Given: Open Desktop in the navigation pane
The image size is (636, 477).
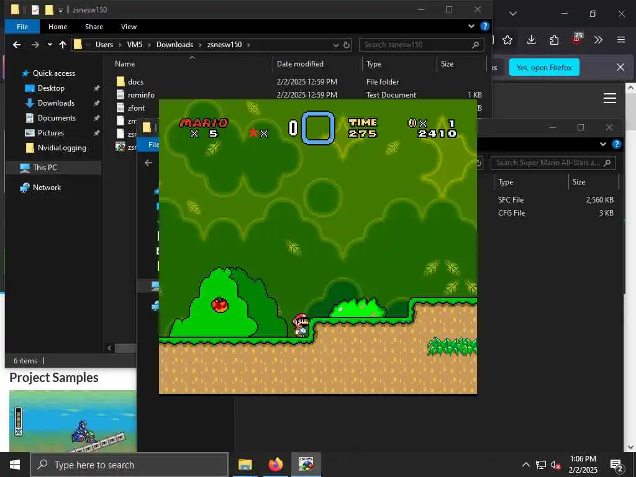Looking at the screenshot, I should tap(51, 88).
